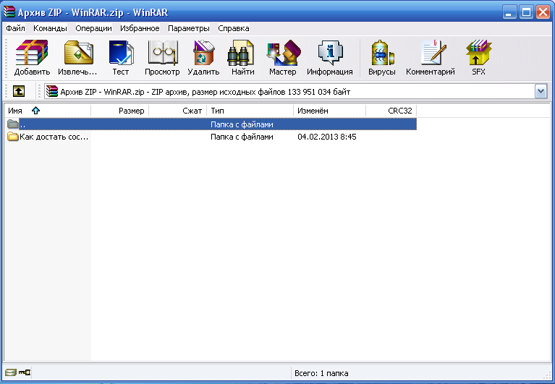Screen dimensions: 555x384
Task: Sort by the Имя column header
Action: pos(48,111)
